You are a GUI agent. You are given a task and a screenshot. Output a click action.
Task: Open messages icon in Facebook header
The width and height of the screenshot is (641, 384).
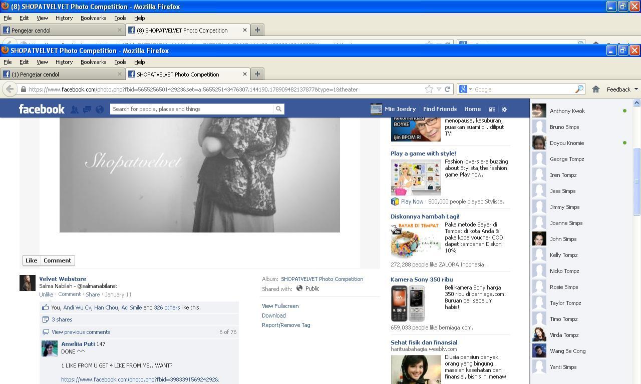(x=87, y=109)
